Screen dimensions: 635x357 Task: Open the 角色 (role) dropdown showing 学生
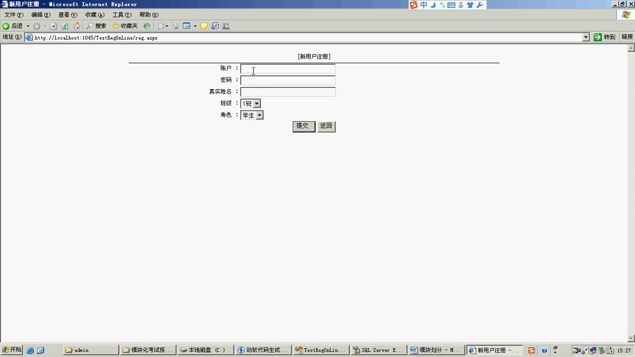tap(252, 115)
